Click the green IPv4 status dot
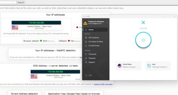 coord(41,41)
